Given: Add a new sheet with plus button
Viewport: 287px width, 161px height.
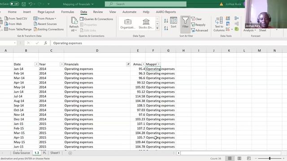Looking at the screenshot, I should point(70,153).
